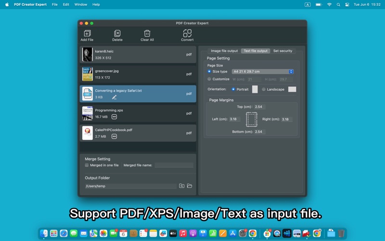Open the File menu

pos(55,4)
